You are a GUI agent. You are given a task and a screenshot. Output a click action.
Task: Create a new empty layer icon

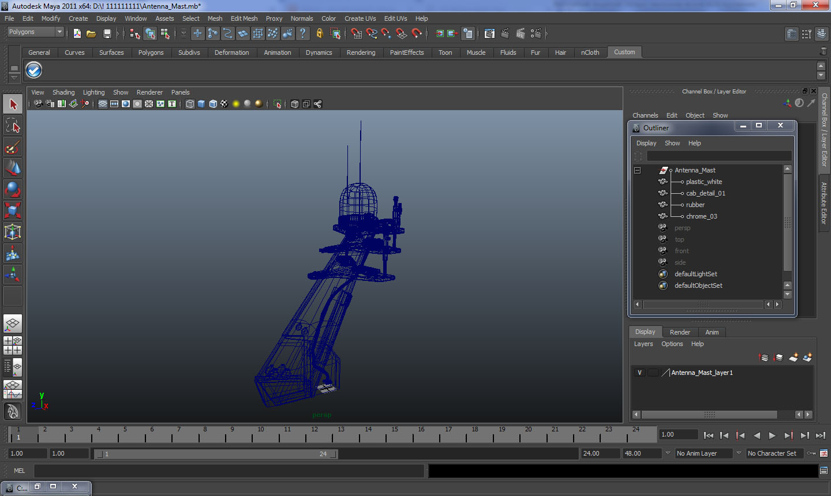793,358
